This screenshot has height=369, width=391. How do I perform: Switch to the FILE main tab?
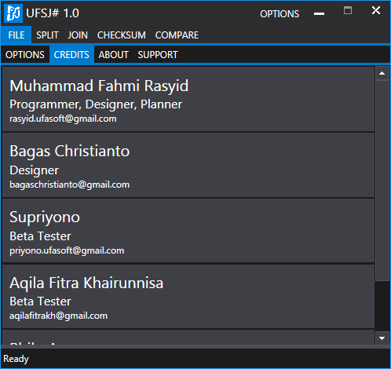click(x=16, y=35)
